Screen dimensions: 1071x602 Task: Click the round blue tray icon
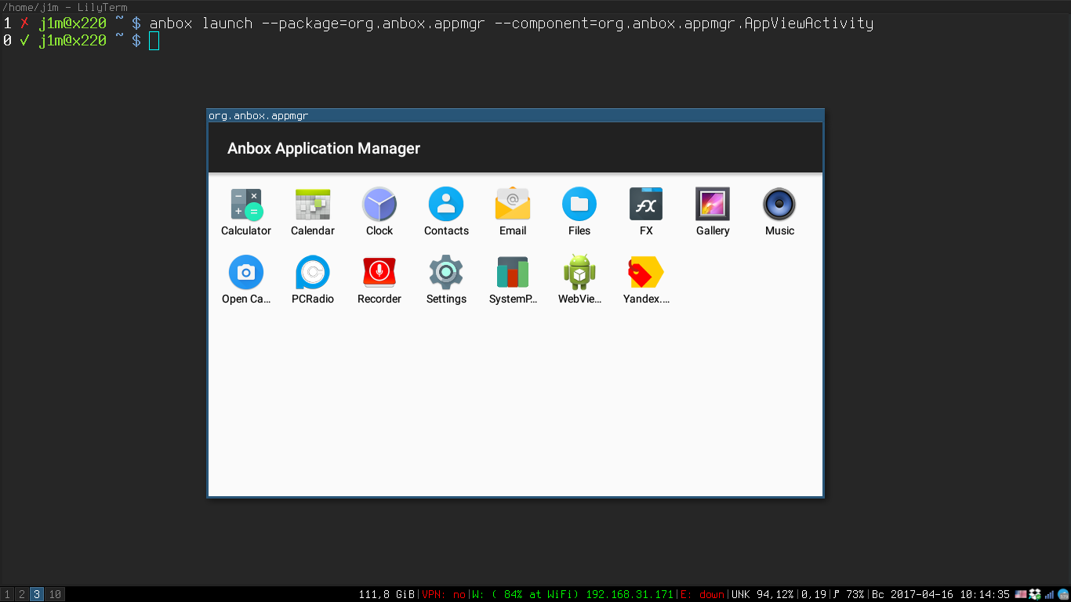click(x=1063, y=595)
